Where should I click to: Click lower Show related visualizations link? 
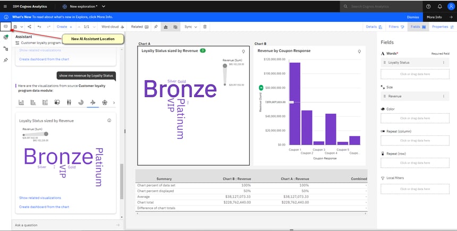coord(40,198)
